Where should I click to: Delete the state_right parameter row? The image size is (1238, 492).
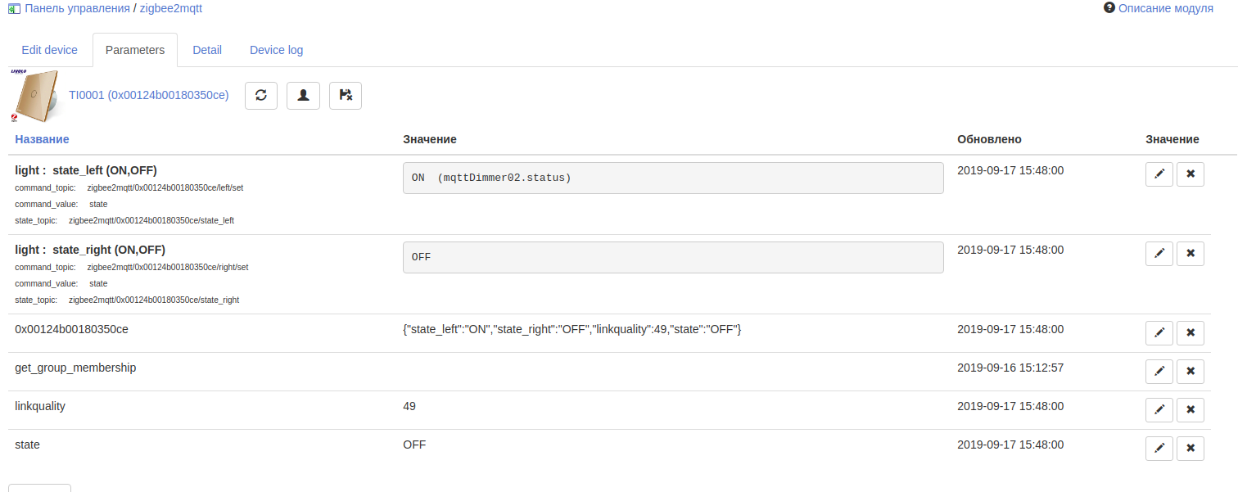point(1191,254)
